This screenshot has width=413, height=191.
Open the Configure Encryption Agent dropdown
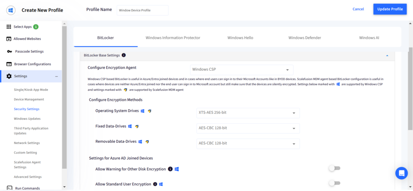tap(242, 70)
